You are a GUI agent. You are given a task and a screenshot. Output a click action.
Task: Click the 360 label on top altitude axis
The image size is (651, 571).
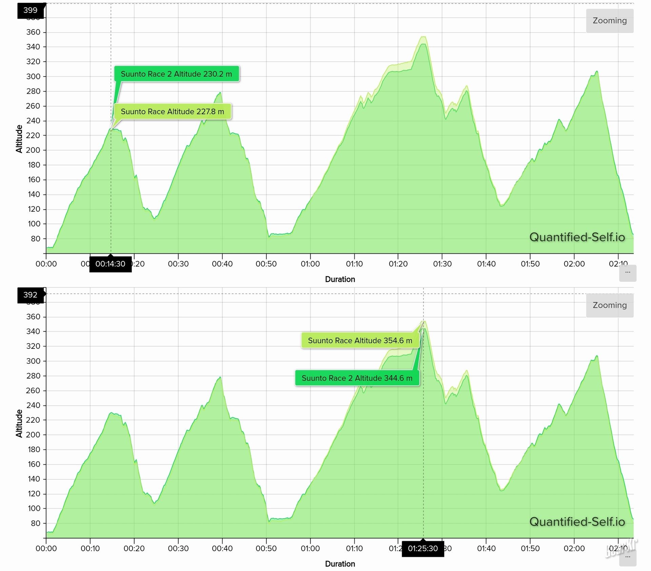coord(33,32)
